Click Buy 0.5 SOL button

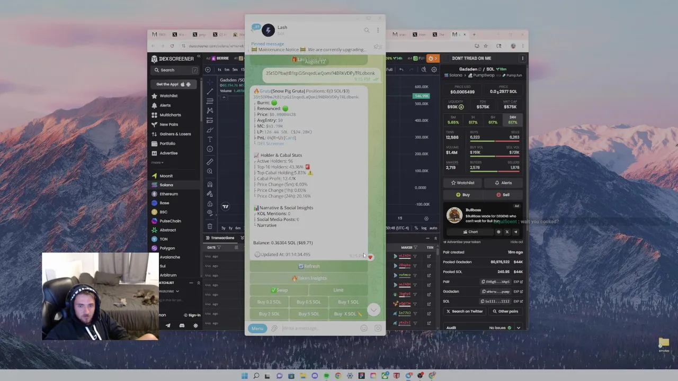(308, 302)
